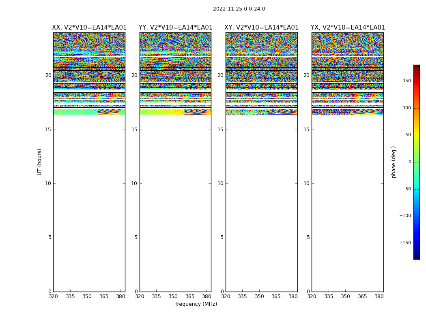Click the "350" frequency tick of XY panel
Screen dimensions: 426x324
click(260, 296)
